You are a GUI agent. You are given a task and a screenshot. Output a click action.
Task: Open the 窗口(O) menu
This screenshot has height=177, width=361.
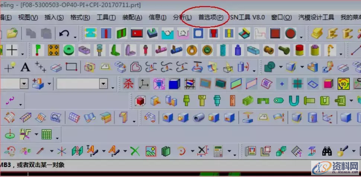tap(282, 17)
